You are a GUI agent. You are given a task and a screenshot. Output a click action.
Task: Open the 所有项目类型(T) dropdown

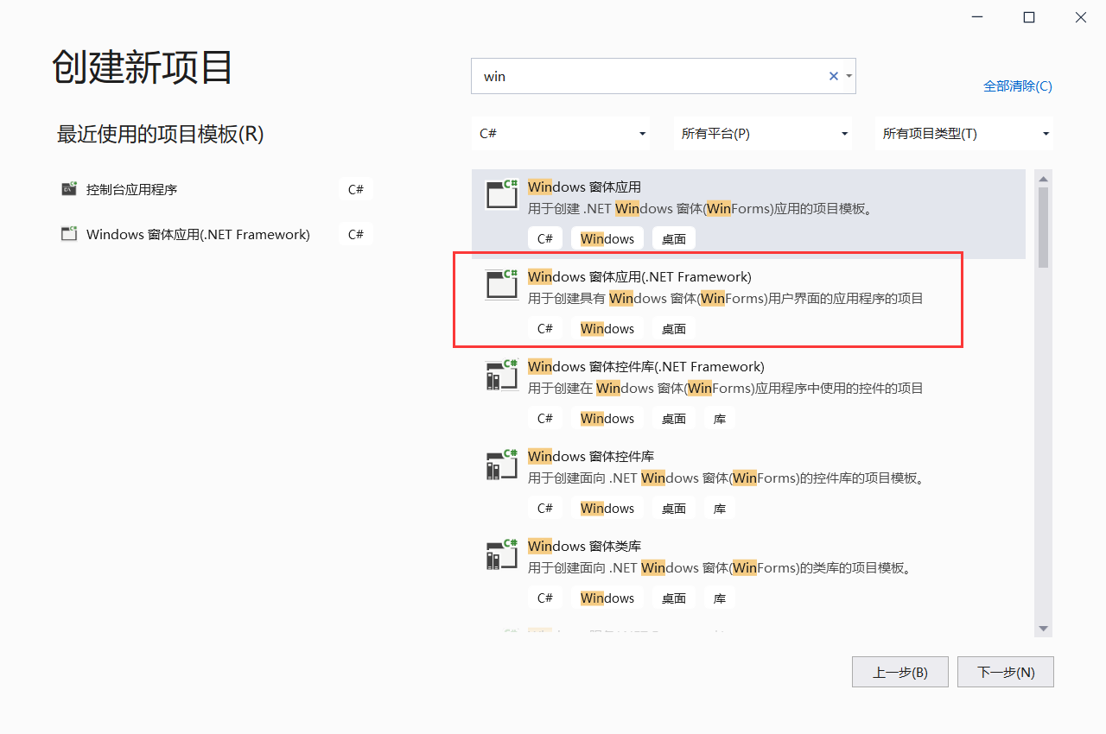(x=963, y=133)
